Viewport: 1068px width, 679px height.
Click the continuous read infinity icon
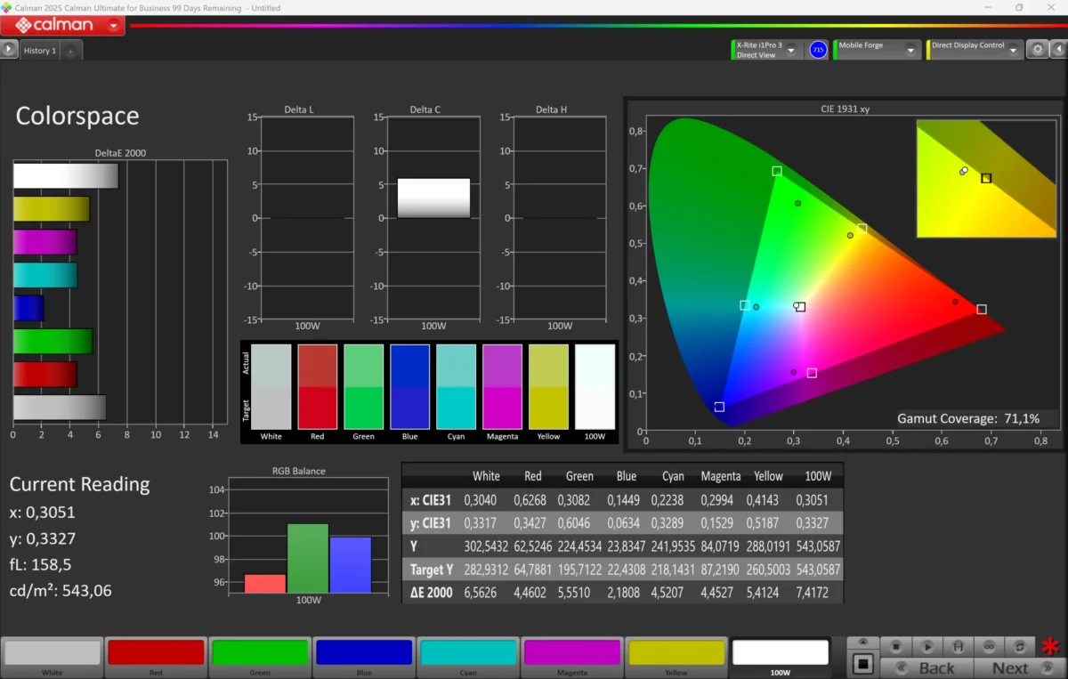coord(989,646)
